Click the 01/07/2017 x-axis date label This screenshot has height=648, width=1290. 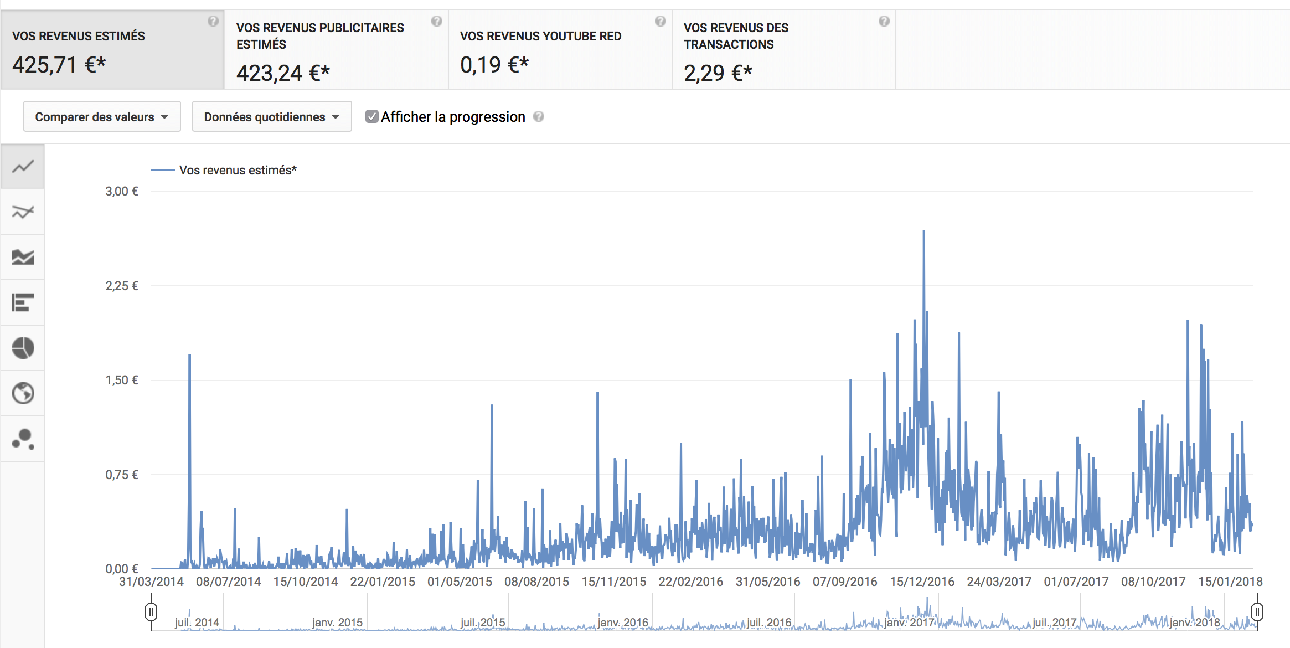[x=1076, y=582]
